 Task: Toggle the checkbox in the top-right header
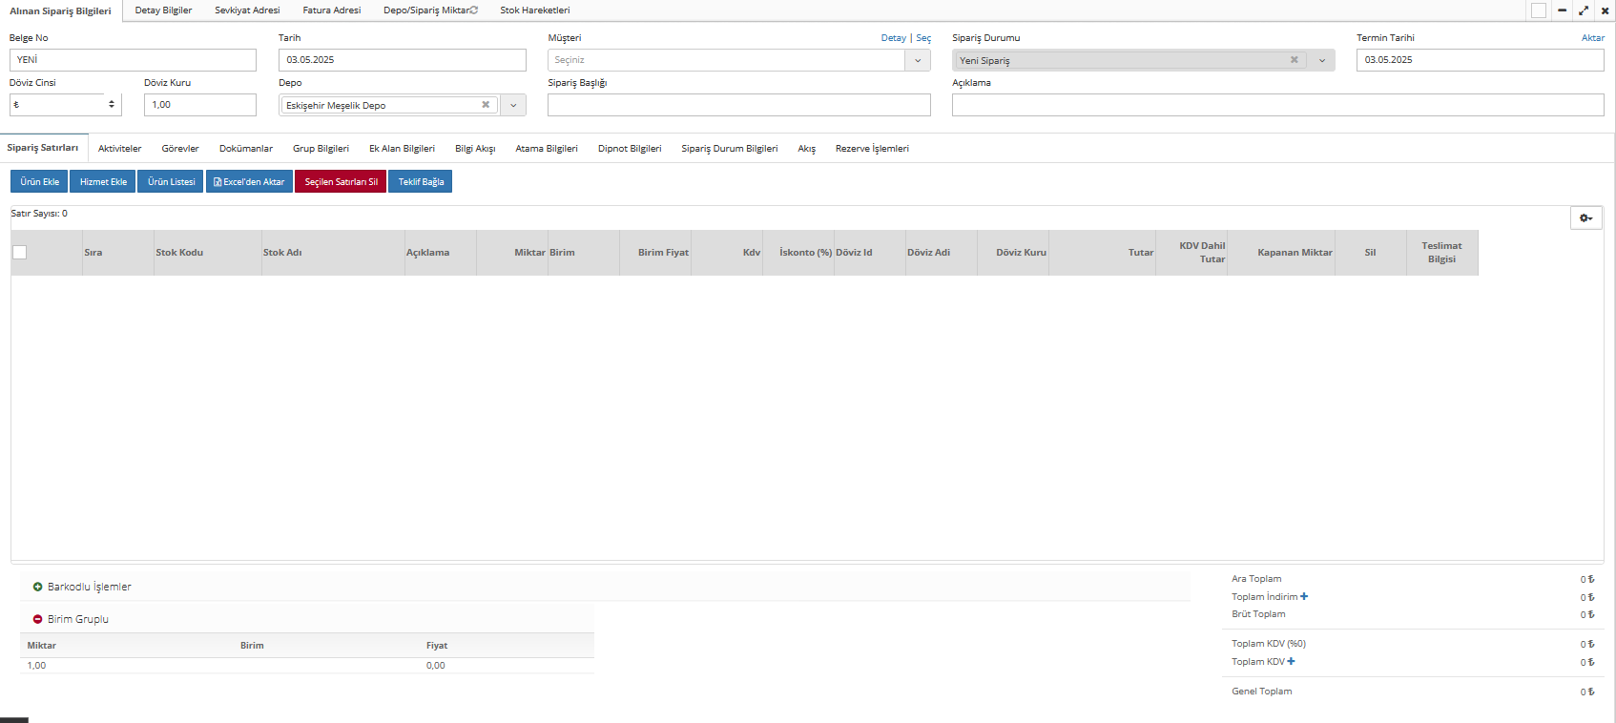[x=1539, y=10]
